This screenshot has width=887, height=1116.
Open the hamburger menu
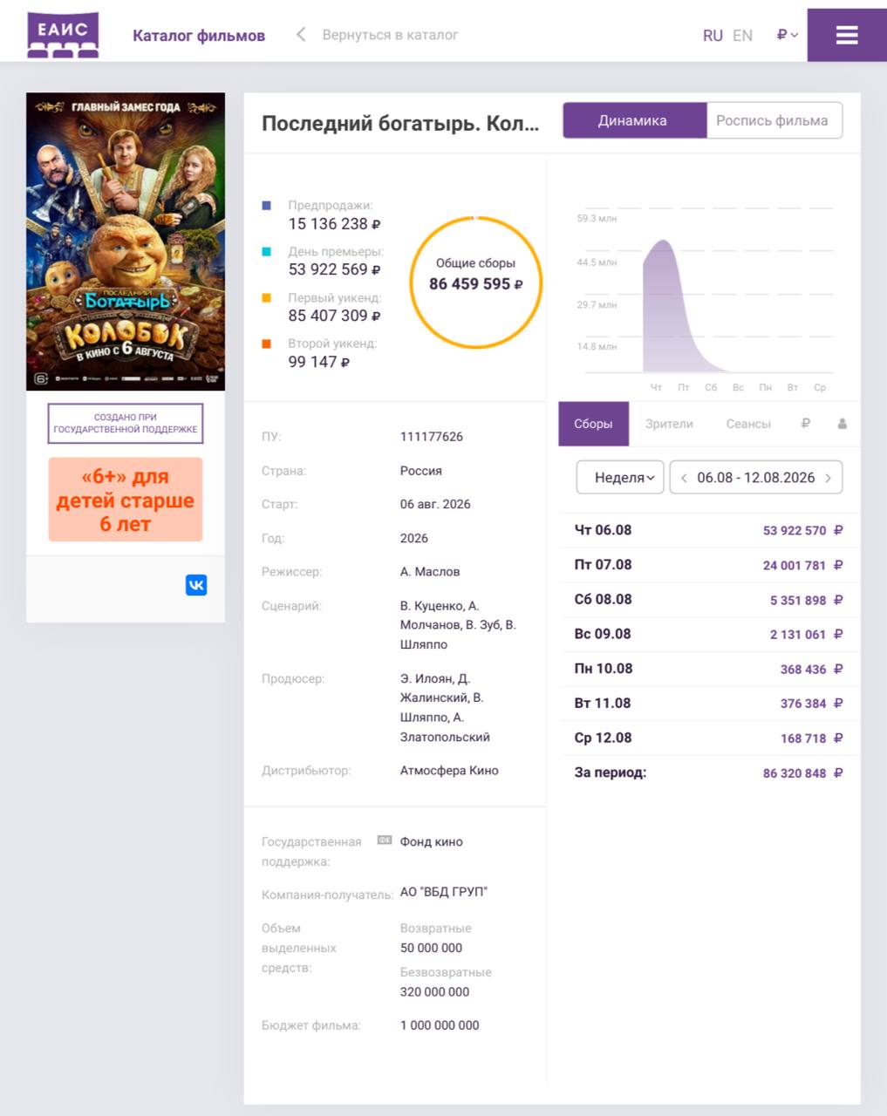846,35
